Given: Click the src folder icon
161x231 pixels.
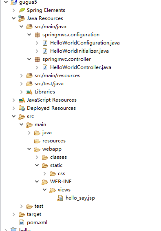Looking at the screenshot, I should pyautogui.click(x=22, y=117).
